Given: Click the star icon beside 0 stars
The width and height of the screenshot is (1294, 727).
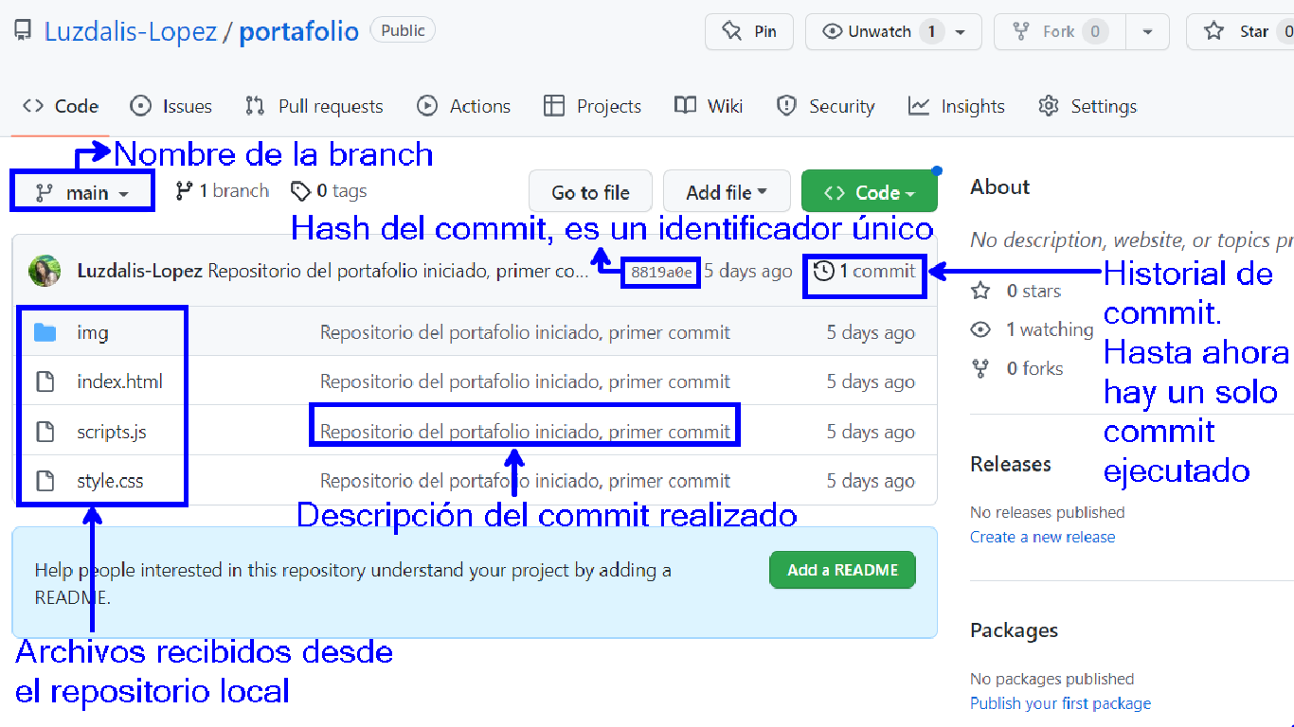Looking at the screenshot, I should click(981, 291).
